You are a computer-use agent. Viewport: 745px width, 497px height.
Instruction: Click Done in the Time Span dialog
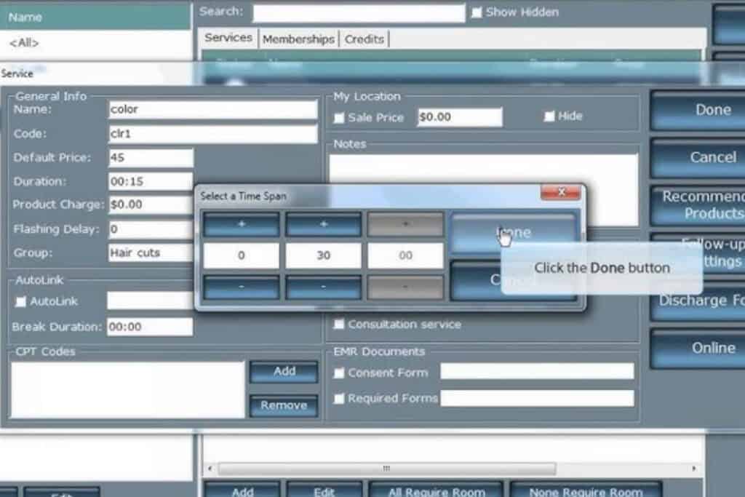pos(513,233)
